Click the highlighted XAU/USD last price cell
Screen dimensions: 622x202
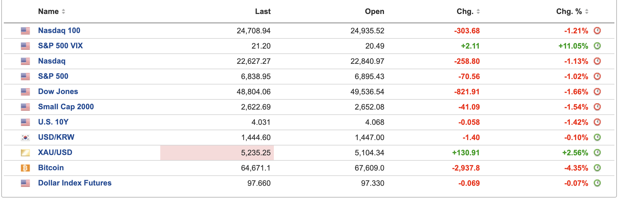(x=217, y=153)
